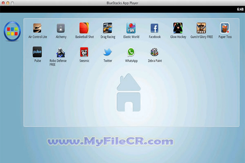Viewport: 245px width, 163px height.
Task: Click the "Pulse" label text
Action: click(x=38, y=61)
